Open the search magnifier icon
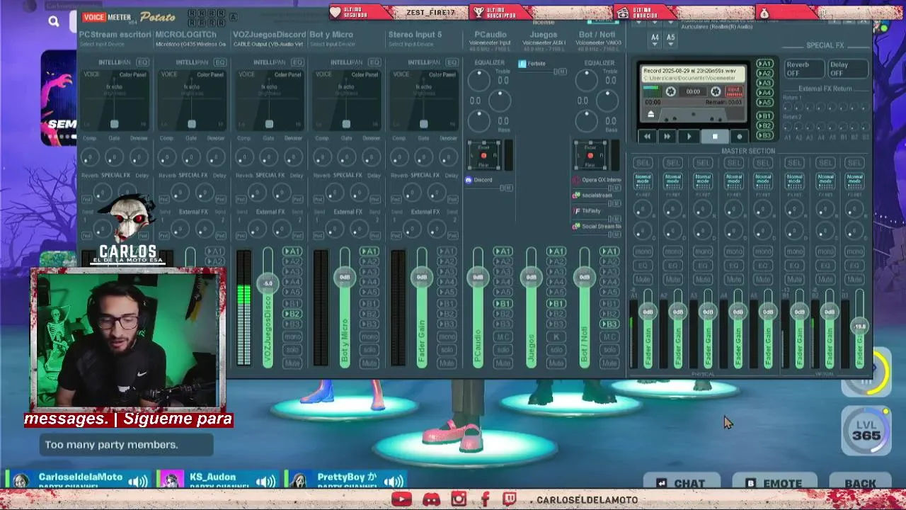906x510 pixels. tap(54, 21)
